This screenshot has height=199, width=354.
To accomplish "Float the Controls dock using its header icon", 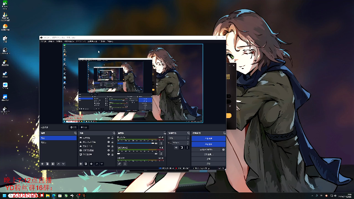I will point(224,133).
